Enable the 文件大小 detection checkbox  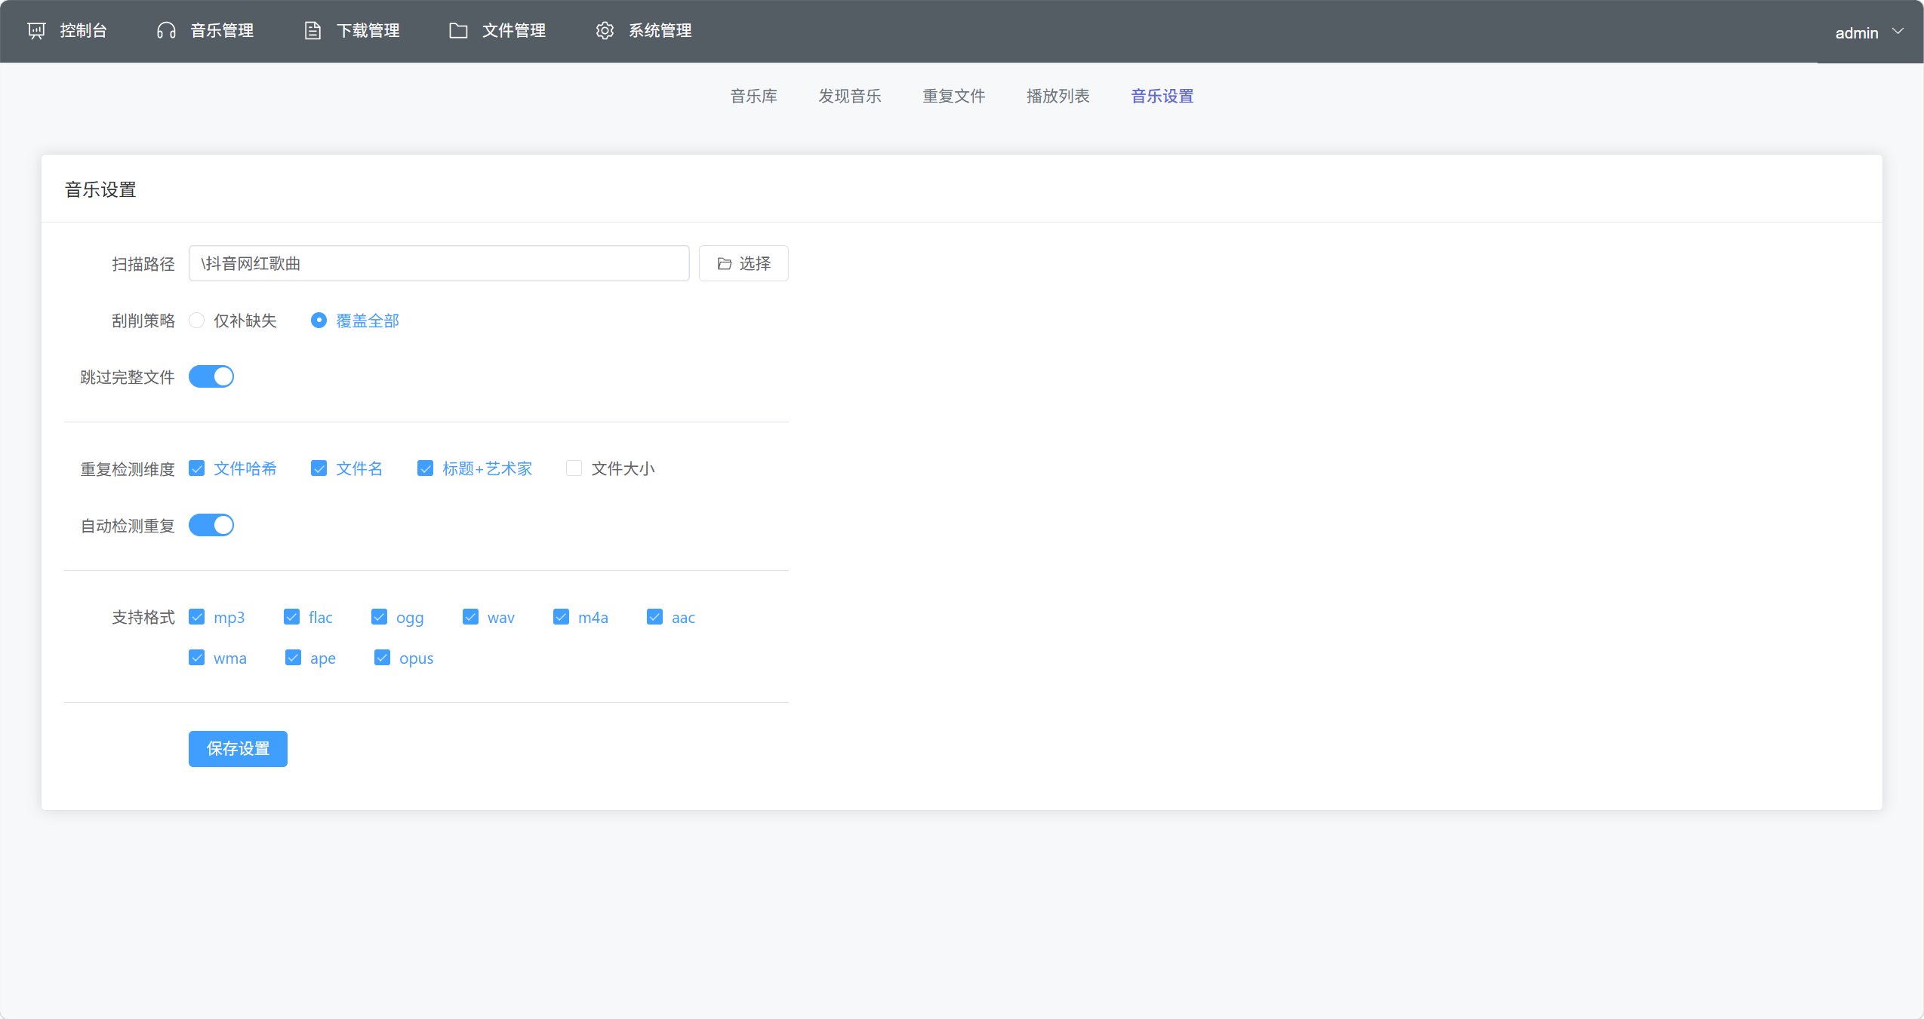coord(574,468)
